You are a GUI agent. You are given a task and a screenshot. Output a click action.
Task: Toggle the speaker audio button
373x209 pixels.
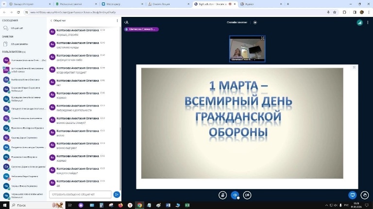(235, 195)
